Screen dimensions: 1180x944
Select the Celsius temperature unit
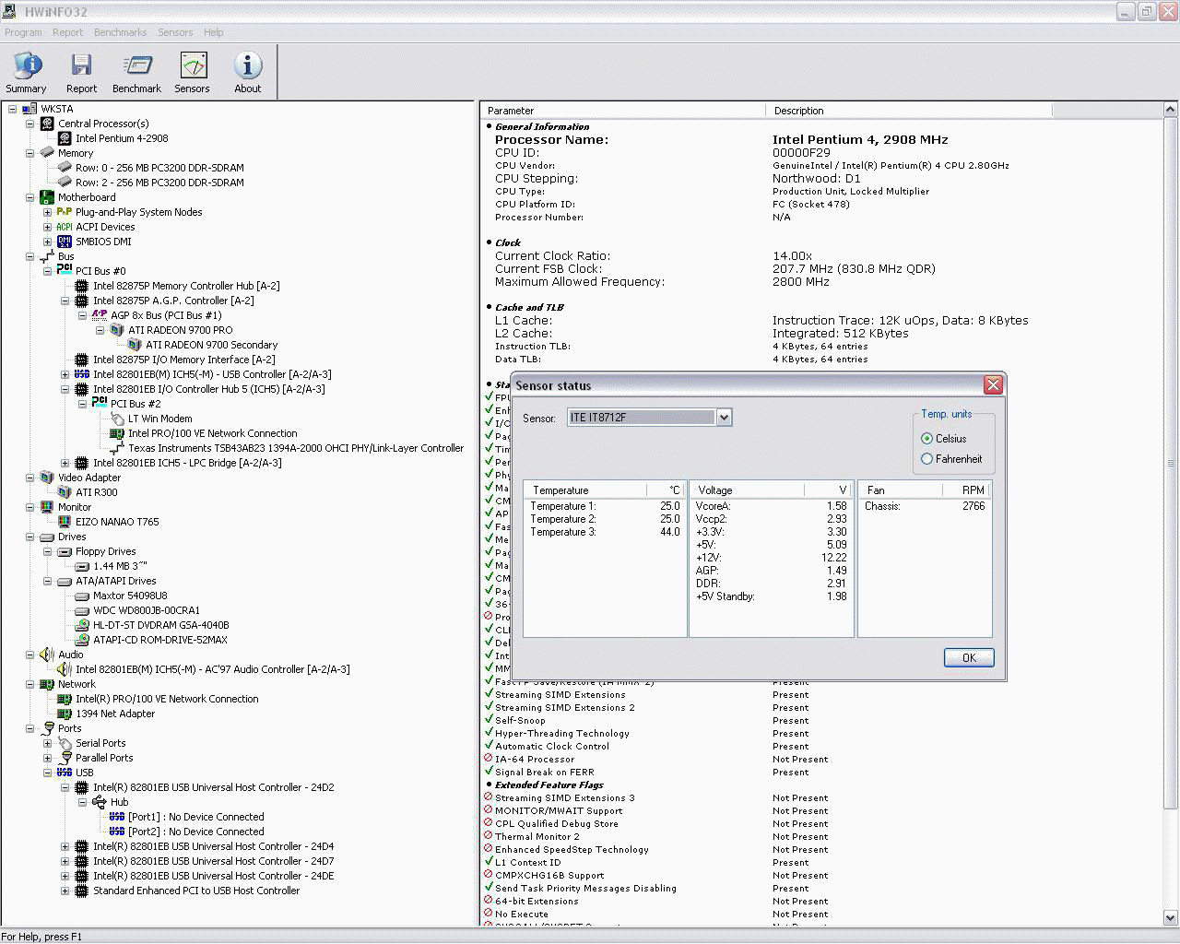927,439
